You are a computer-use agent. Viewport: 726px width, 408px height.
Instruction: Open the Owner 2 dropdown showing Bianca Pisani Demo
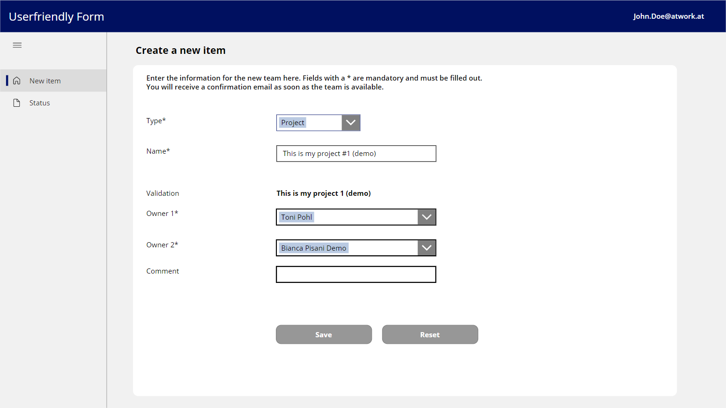[x=347, y=248]
